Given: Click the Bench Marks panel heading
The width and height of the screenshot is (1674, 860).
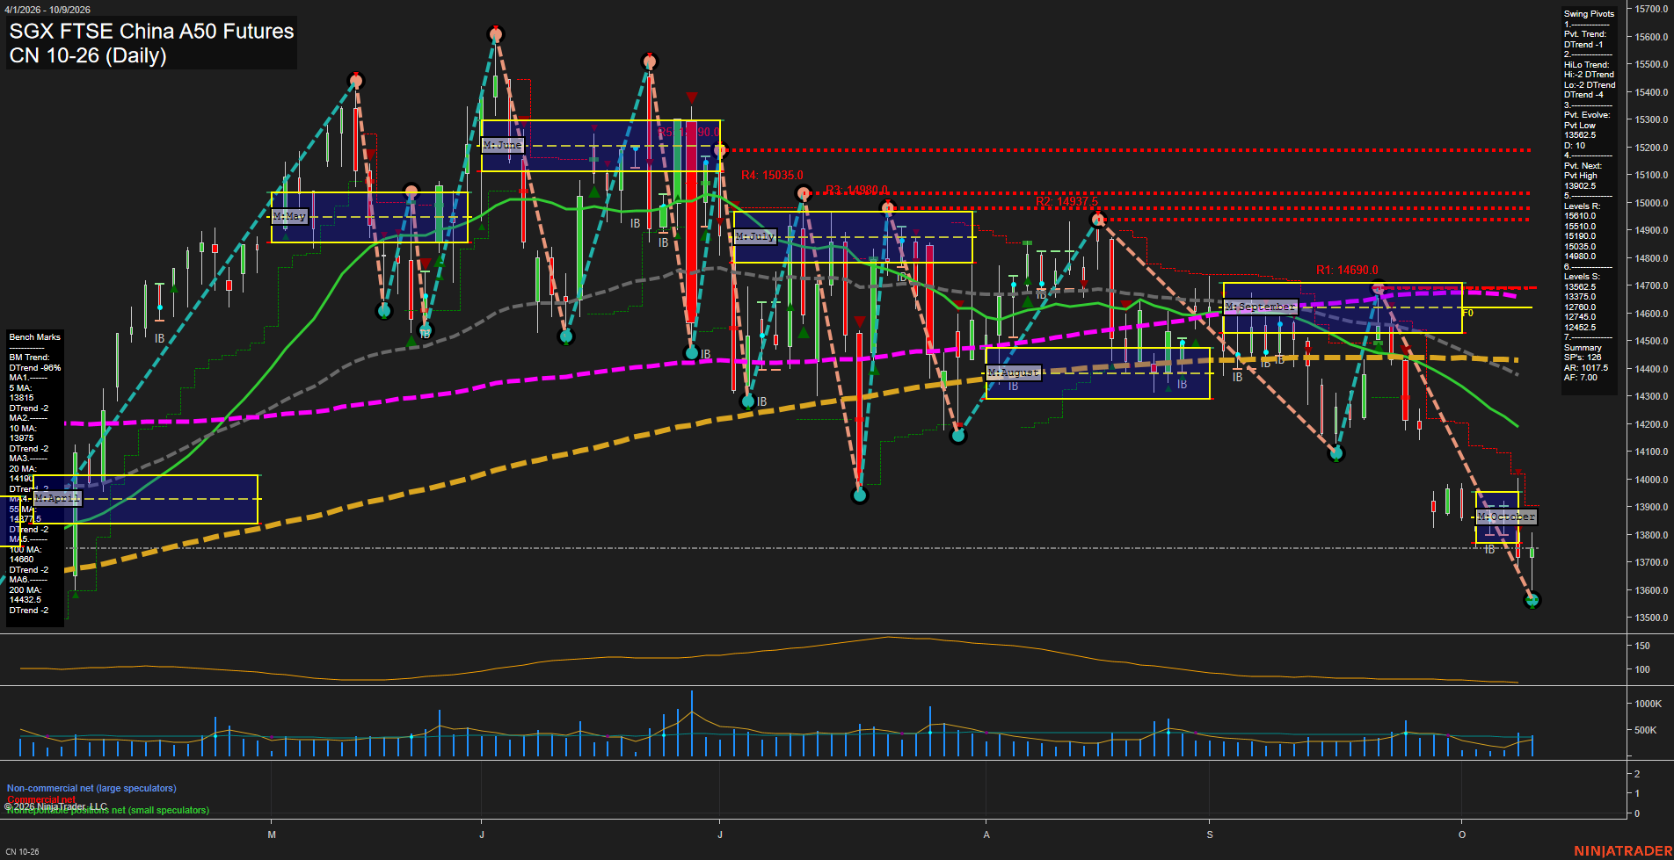Looking at the screenshot, I should pyautogui.click(x=35, y=337).
